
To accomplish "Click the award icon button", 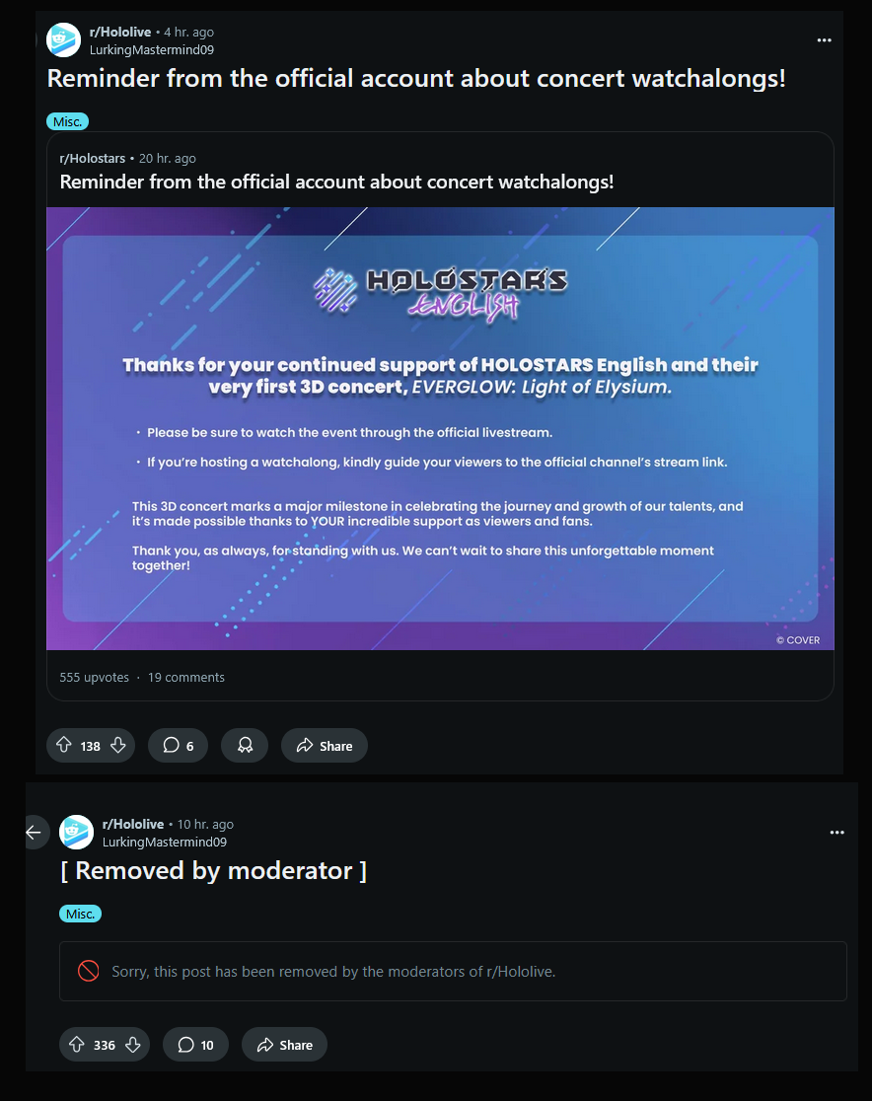I will [x=245, y=745].
